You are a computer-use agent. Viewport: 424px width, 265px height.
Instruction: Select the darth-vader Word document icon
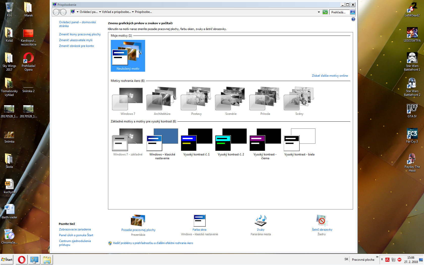tap(9, 211)
